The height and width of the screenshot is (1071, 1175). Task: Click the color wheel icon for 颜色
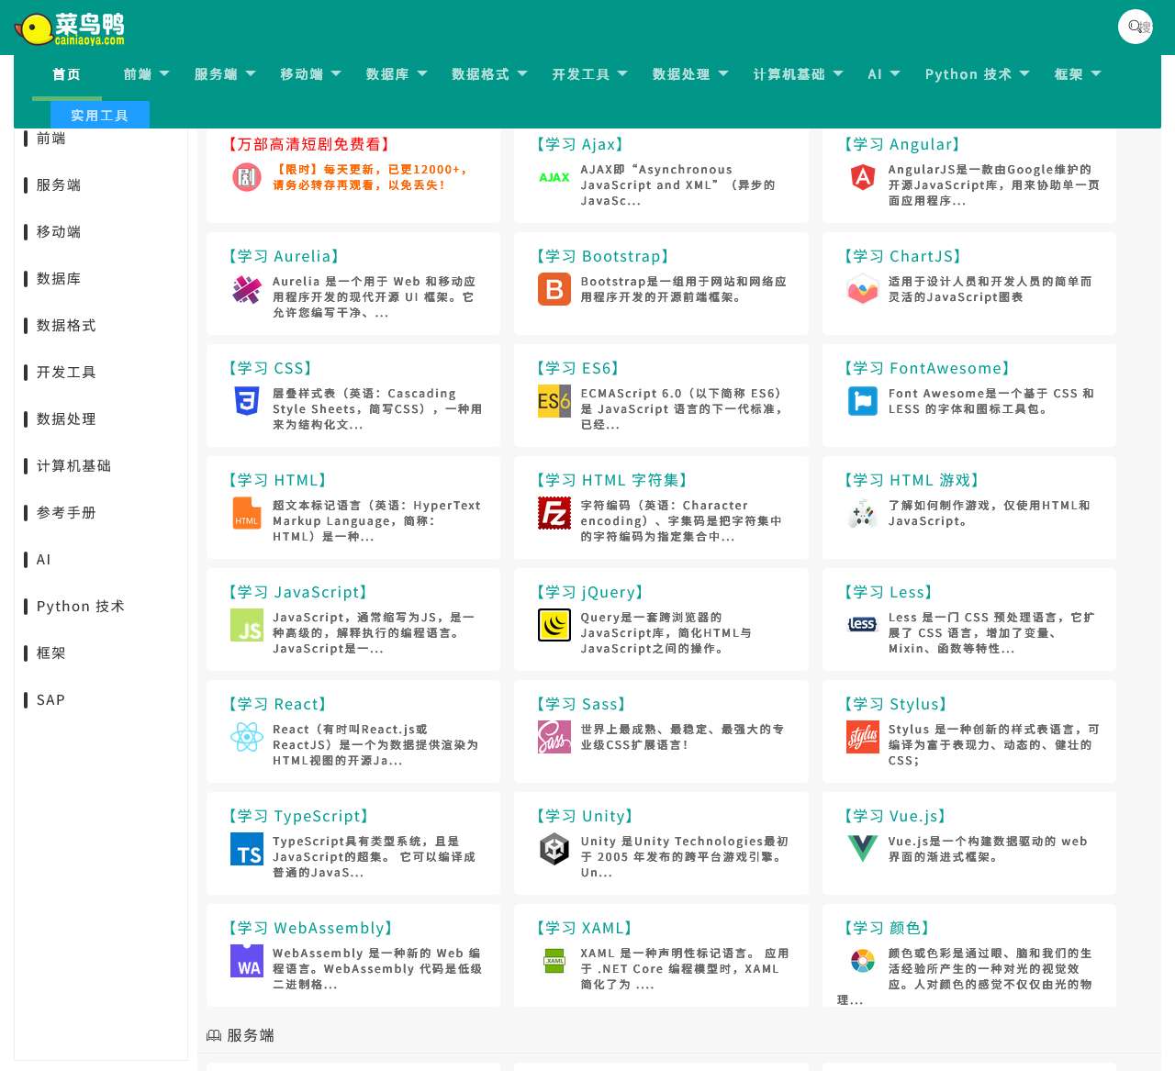click(x=862, y=961)
